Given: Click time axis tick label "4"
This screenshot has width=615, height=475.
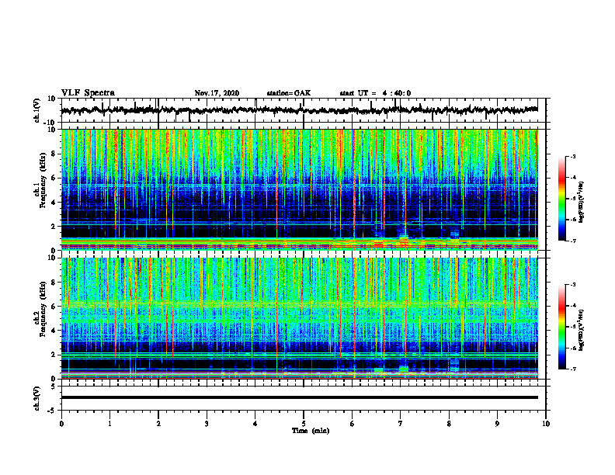Looking at the screenshot, I should [255, 424].
